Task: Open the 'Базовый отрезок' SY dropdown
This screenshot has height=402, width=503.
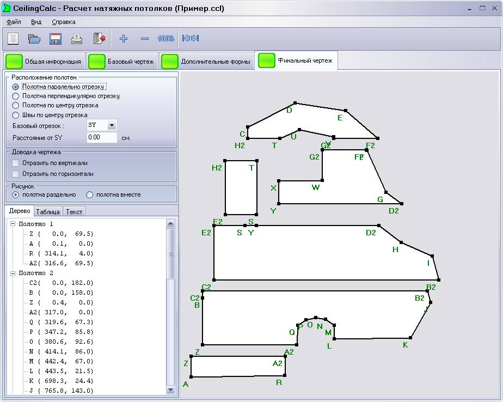Action: 112,125
